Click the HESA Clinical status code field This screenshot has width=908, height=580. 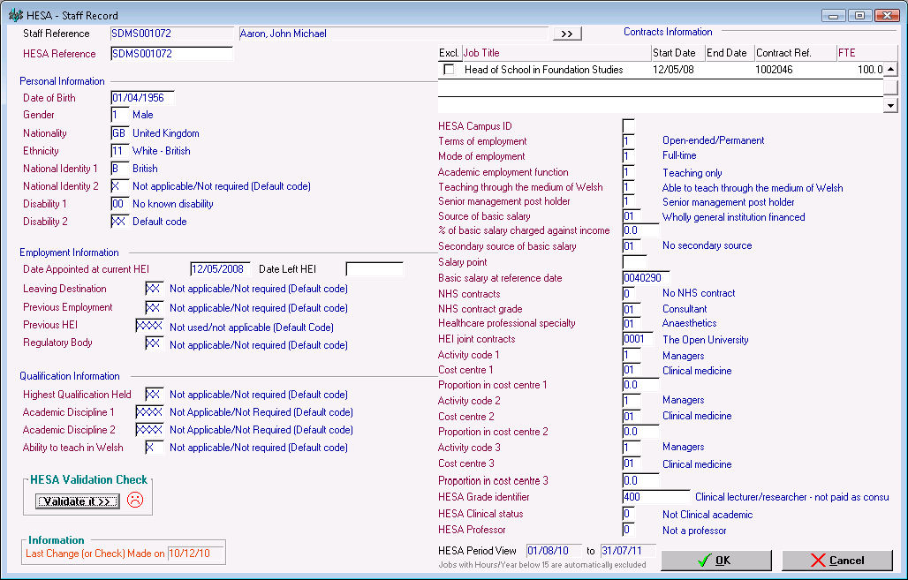coord(628,514)
